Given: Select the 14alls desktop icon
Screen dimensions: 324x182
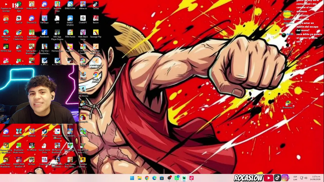Looking at the screenshot, I should (19, 48).
